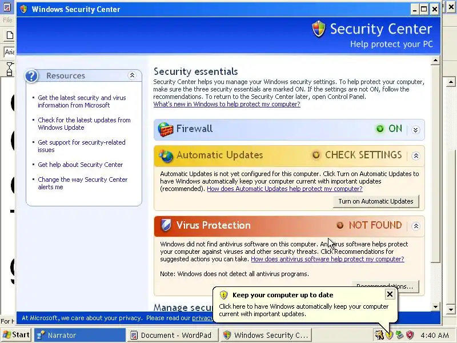Viewport: 457px width, 343px height.
Task: Open the privacy statement link in footer
Action: 202,318
